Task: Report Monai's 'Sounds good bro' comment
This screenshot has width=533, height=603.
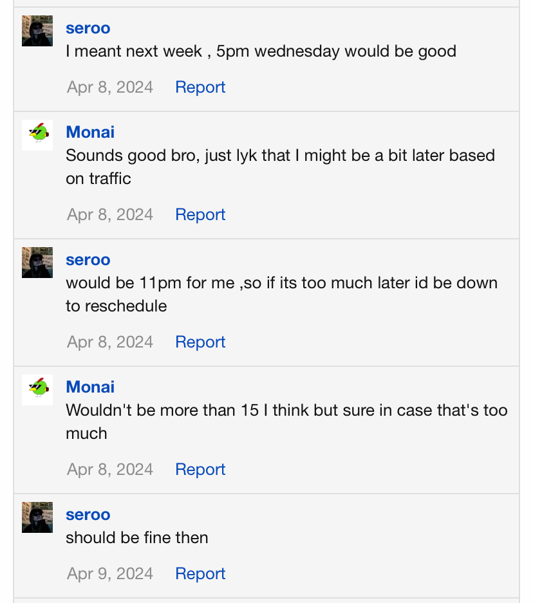Action: (x=200, y=215)
